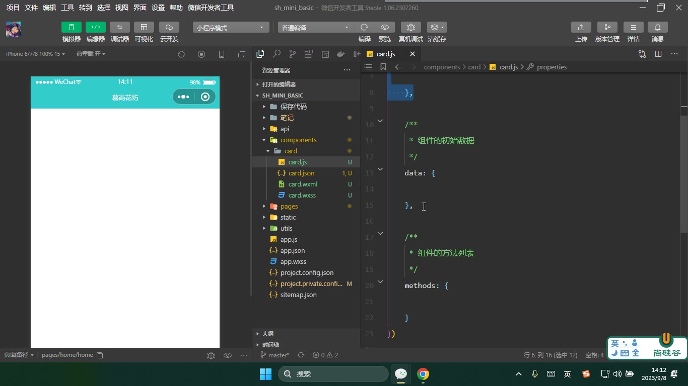The image size is (688, 386).
Task: Open the mini program mode (小程序模式) dropdown
Action: [231, 28]
